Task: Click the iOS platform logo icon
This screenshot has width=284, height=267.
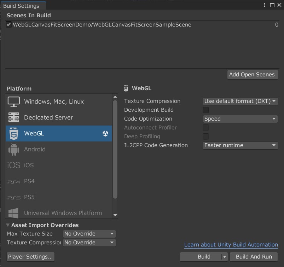Action: coord(13,165)
